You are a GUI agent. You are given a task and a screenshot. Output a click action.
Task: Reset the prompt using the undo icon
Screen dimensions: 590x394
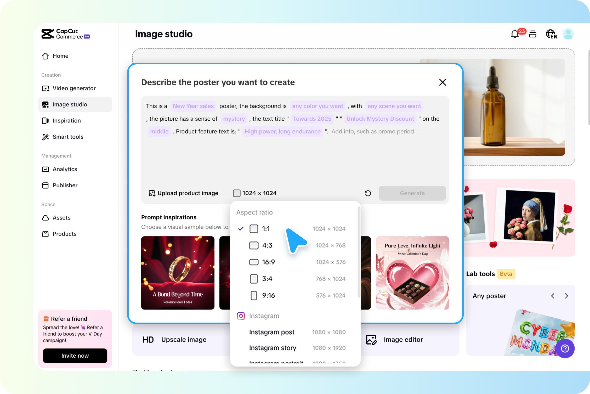368,193
